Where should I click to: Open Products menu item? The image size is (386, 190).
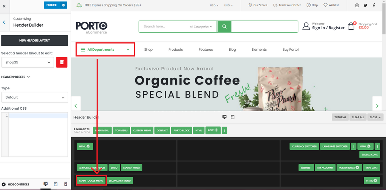point(176,50)
